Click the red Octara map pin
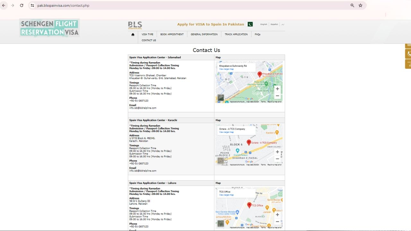The height and width of the screenshot is (231, 411). point(249,142)
